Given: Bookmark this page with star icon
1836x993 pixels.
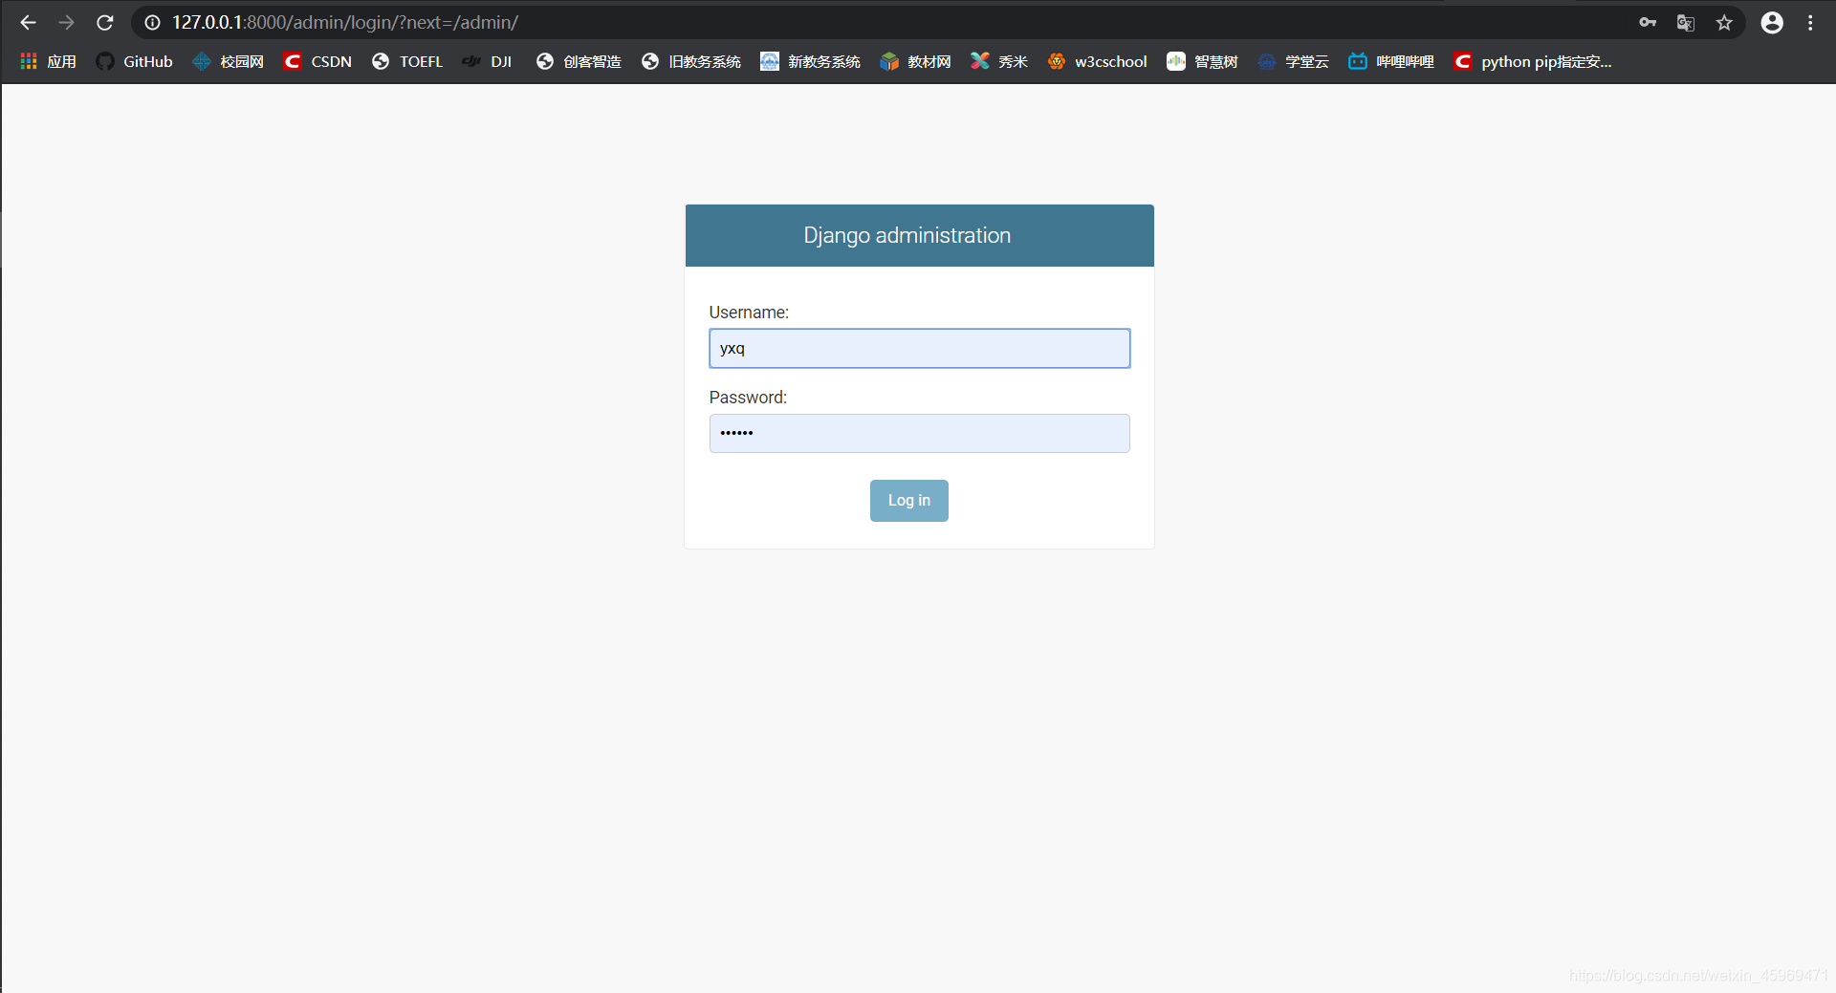Looking at the screenshot, I should pyautogui.click(x=1724, y=23).
